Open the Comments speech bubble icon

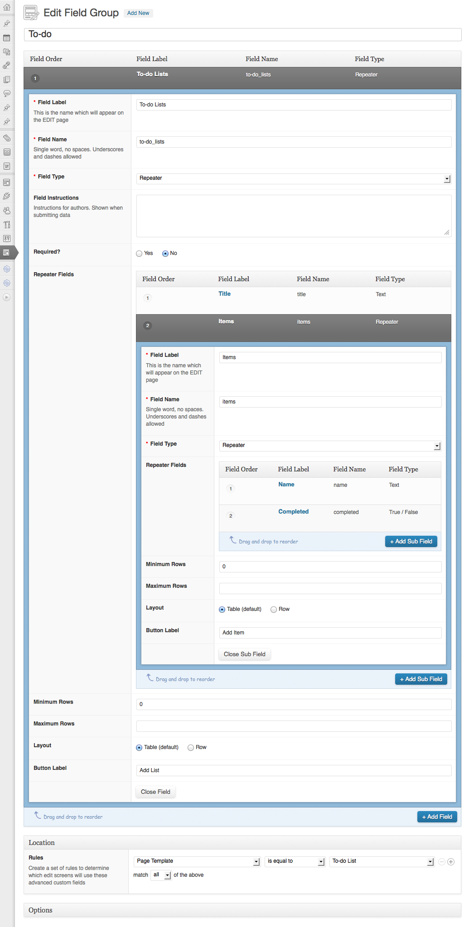point(7,93)
